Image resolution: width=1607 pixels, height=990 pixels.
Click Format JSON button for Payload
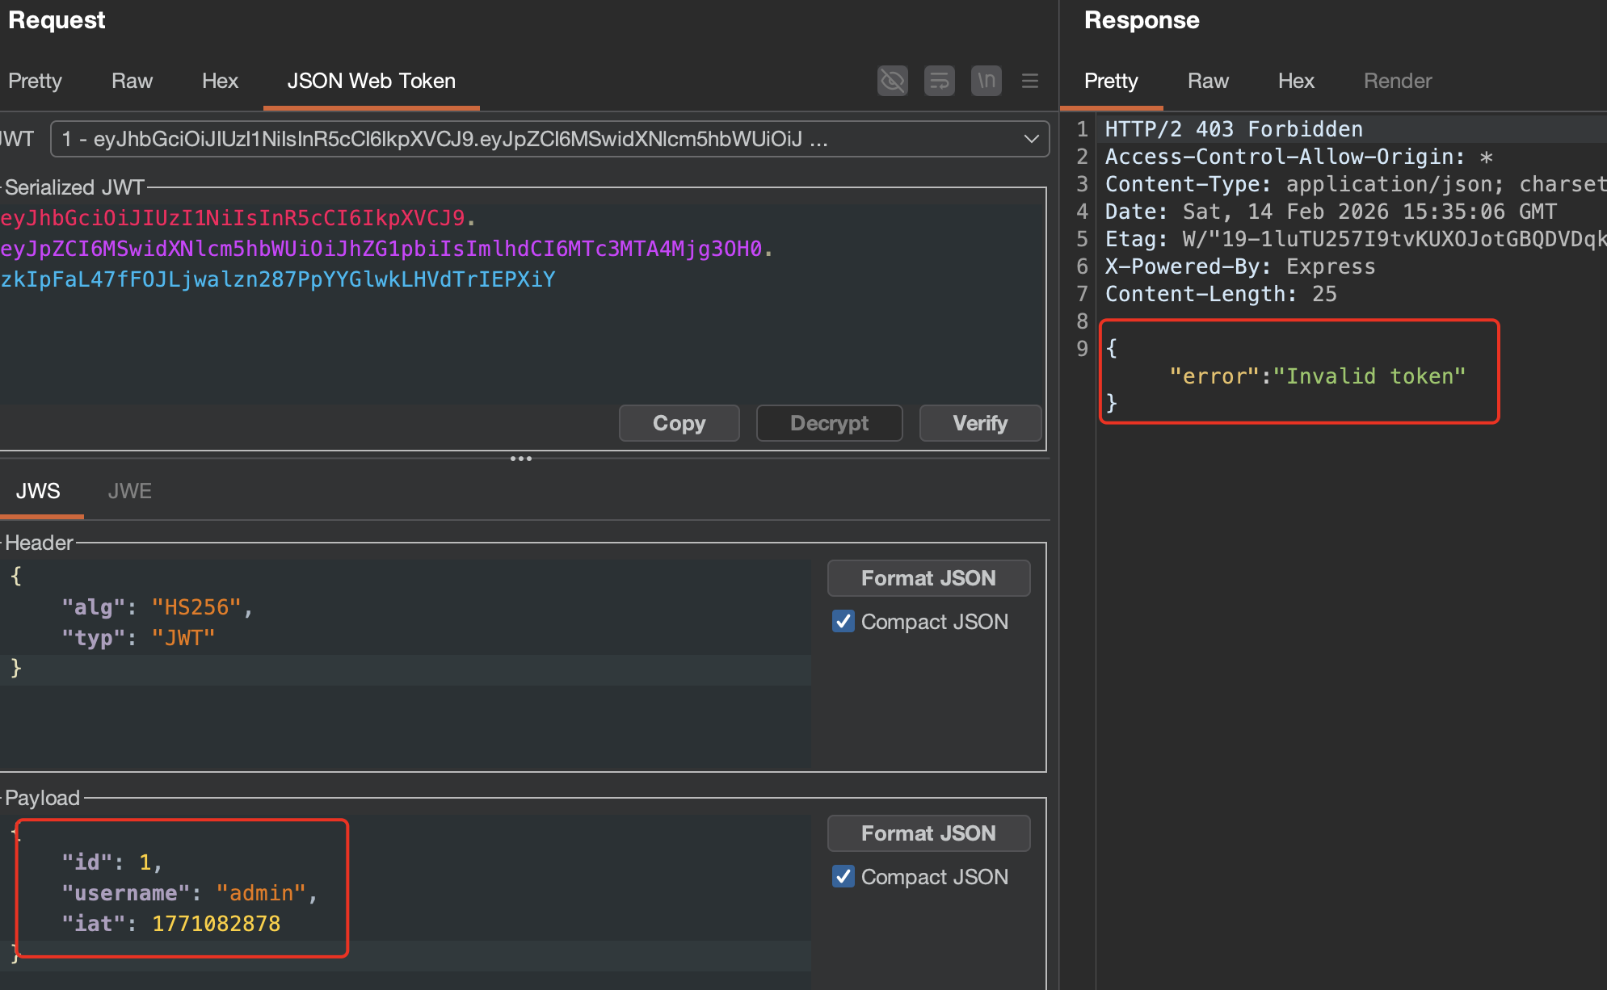click(928, 833)
